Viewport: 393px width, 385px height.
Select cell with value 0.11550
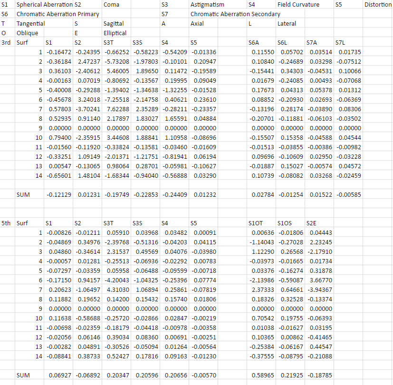tap(261, 52)
